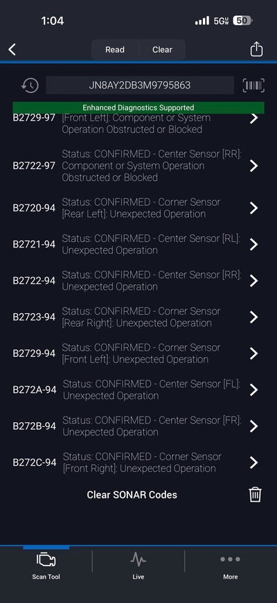Expand the B2729-94 code details chevron
The height and width of the screenshot is (603, 277).
pos(253,353)
